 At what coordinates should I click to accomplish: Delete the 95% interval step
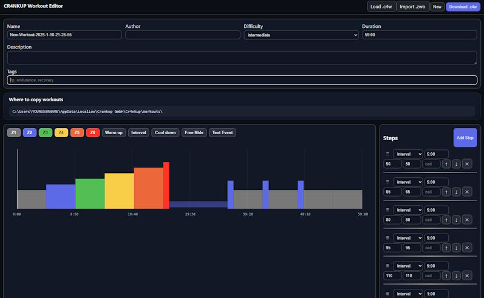point(467,248)
